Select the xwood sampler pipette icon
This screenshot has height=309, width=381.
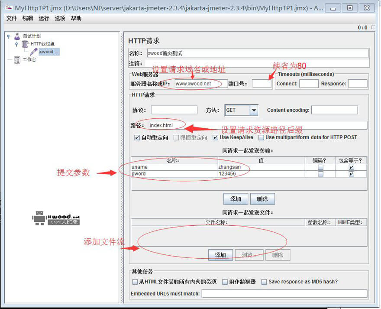point(34,52)
